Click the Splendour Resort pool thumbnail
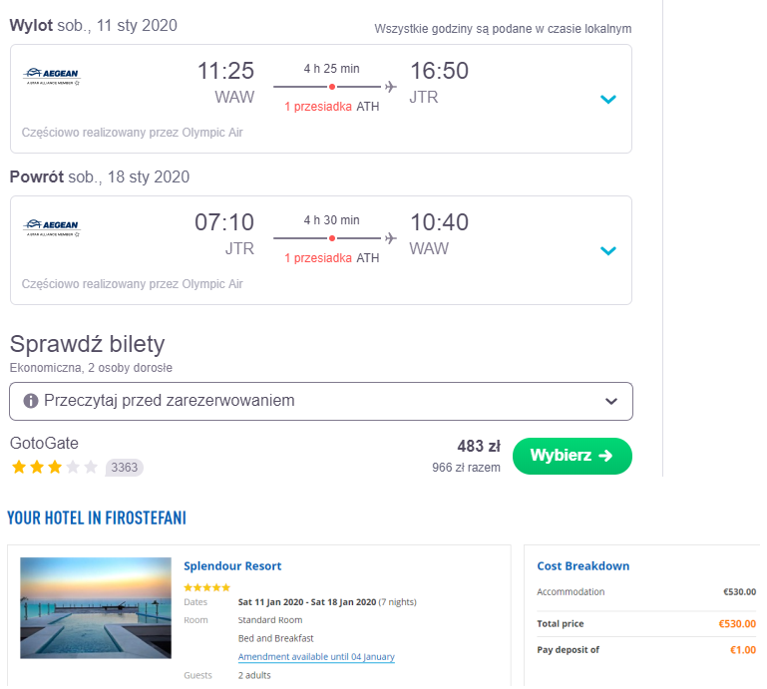 coord(96,608)
